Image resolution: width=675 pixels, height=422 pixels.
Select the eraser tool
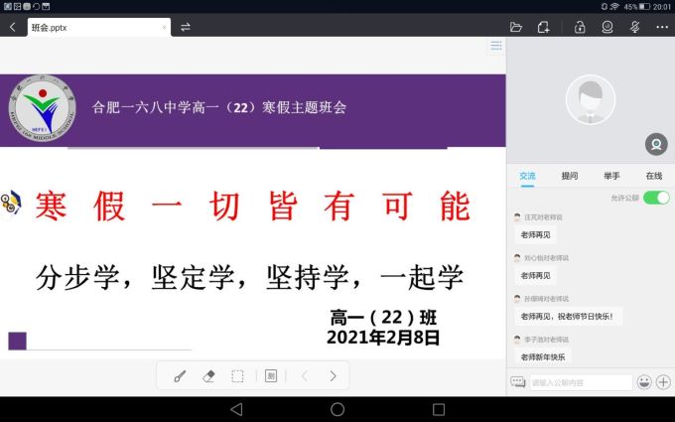click(208, 376)
